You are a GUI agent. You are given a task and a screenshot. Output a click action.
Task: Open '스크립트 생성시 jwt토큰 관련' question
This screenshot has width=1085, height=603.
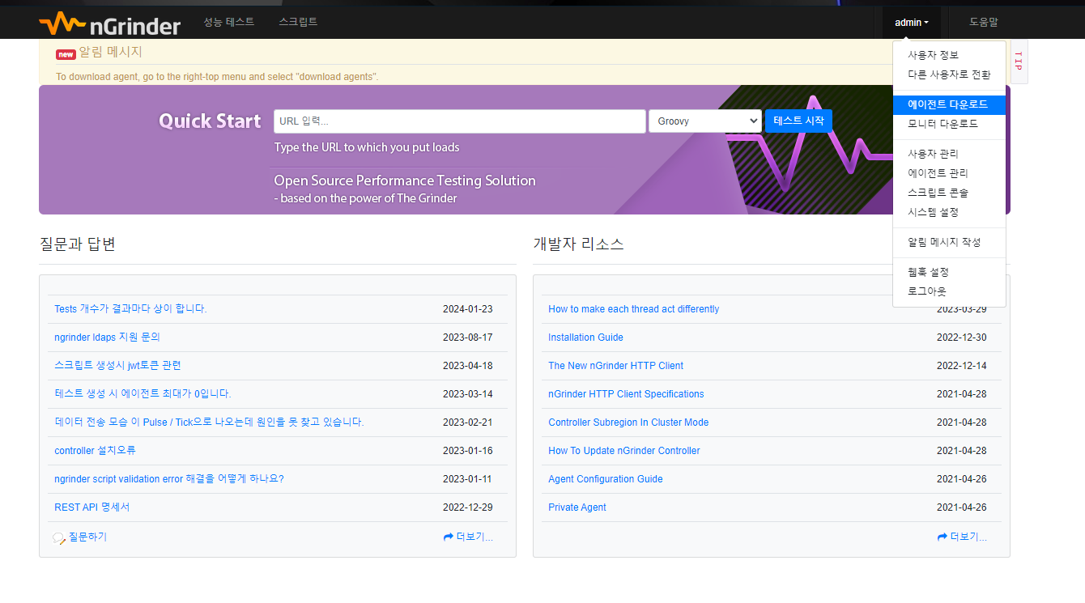coord(117,366)
